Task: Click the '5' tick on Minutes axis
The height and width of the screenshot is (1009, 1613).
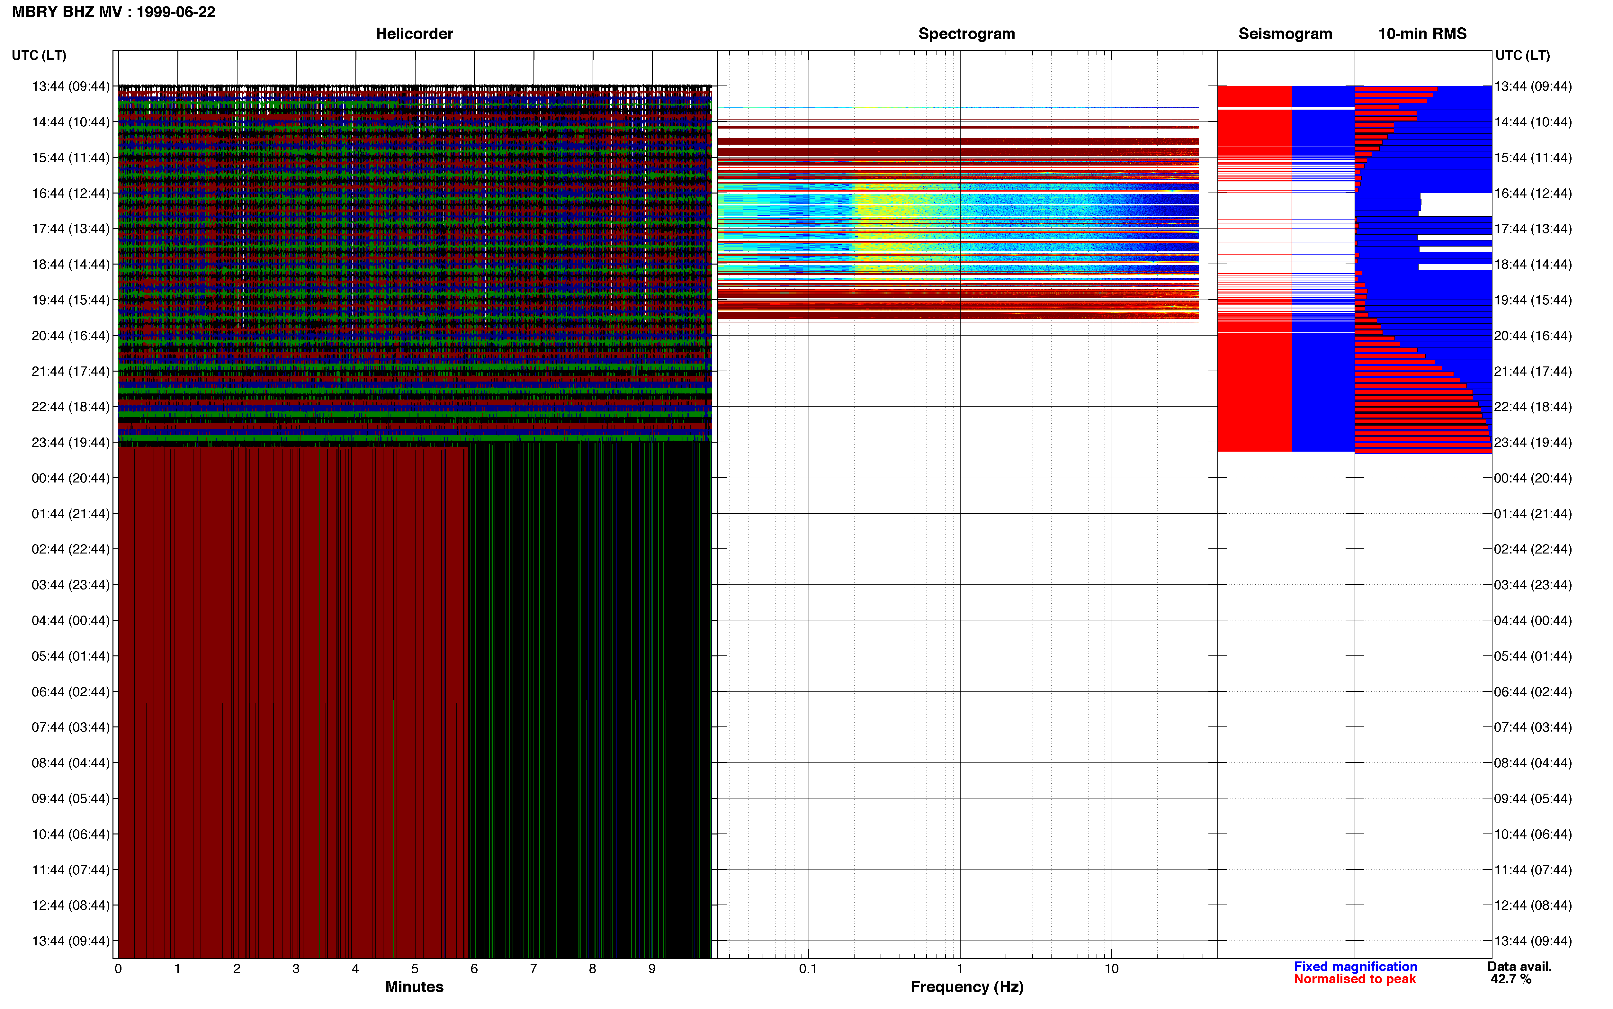Action: click(x=415, y=969)
